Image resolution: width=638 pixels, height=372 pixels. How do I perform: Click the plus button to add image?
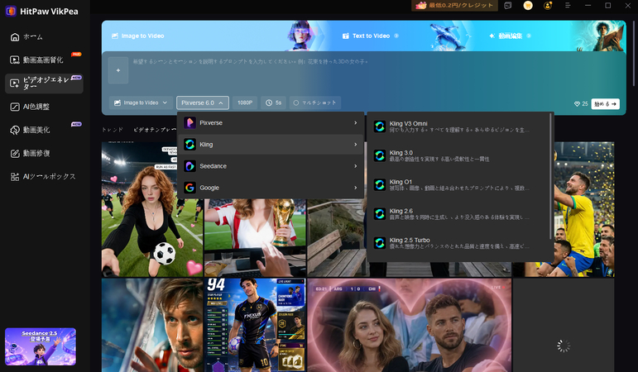click(x=118, y=70)
